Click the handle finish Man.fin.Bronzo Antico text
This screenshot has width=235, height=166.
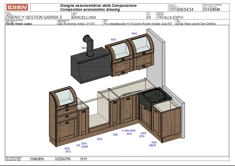(x=76, y=24)
